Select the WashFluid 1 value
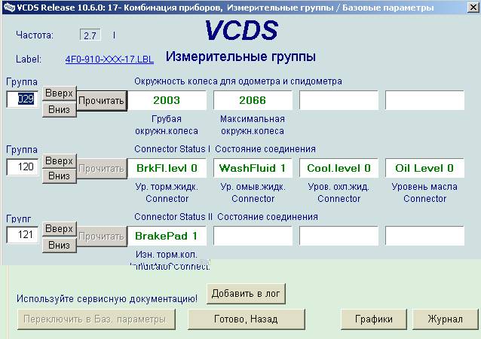 253,168
